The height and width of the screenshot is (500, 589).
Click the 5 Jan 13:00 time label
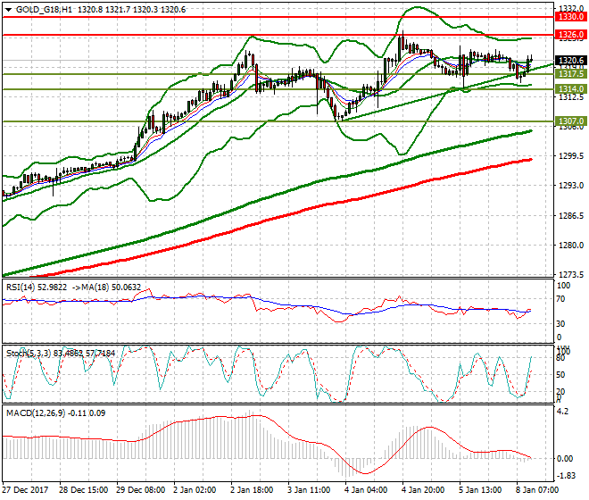[x=480, y=490]
